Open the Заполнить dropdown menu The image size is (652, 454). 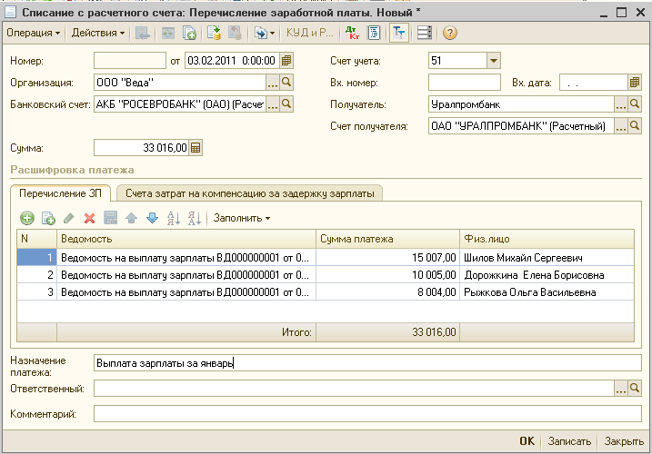(242, 218)
